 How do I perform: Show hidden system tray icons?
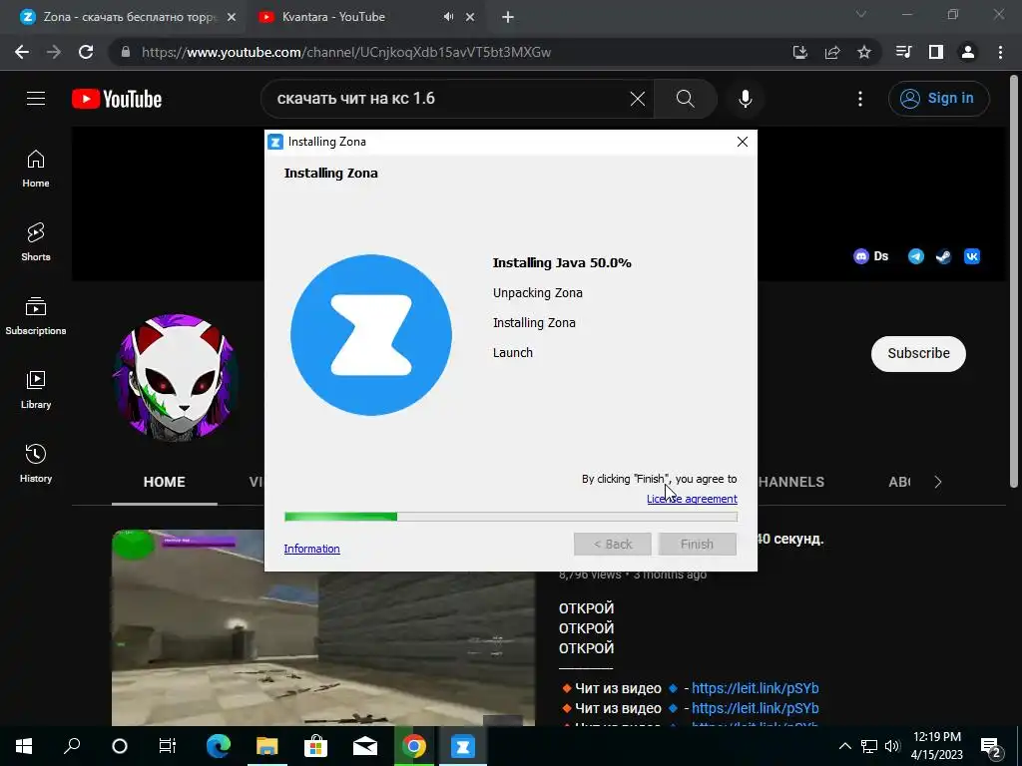click(x=844, y=746)
